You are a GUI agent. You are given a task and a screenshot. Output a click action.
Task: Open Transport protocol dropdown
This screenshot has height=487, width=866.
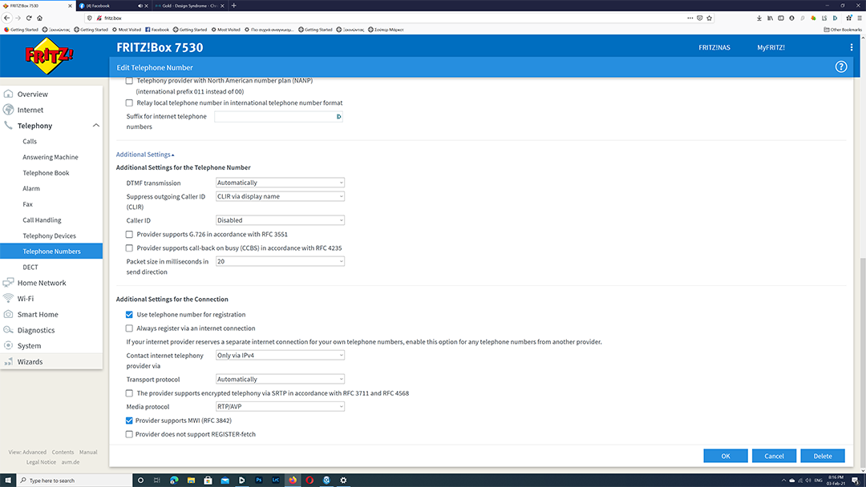click(280, 380)
